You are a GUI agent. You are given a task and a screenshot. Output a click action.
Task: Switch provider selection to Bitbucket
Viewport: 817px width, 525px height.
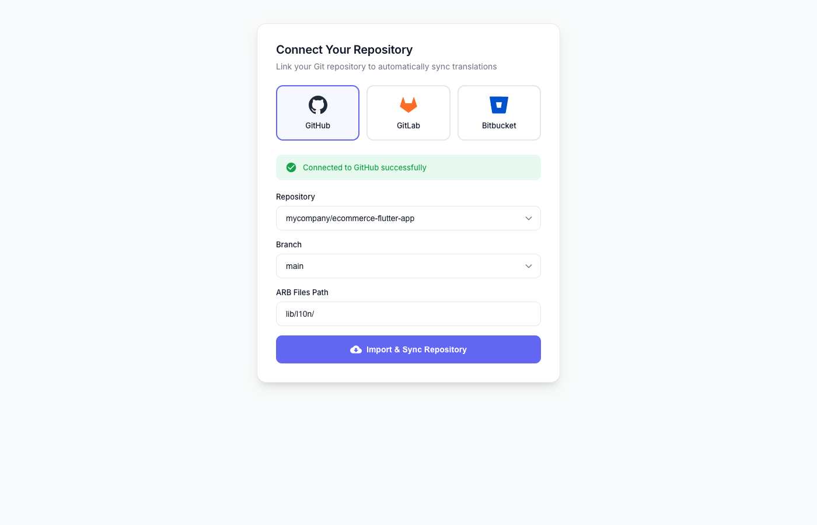(499, 113)
